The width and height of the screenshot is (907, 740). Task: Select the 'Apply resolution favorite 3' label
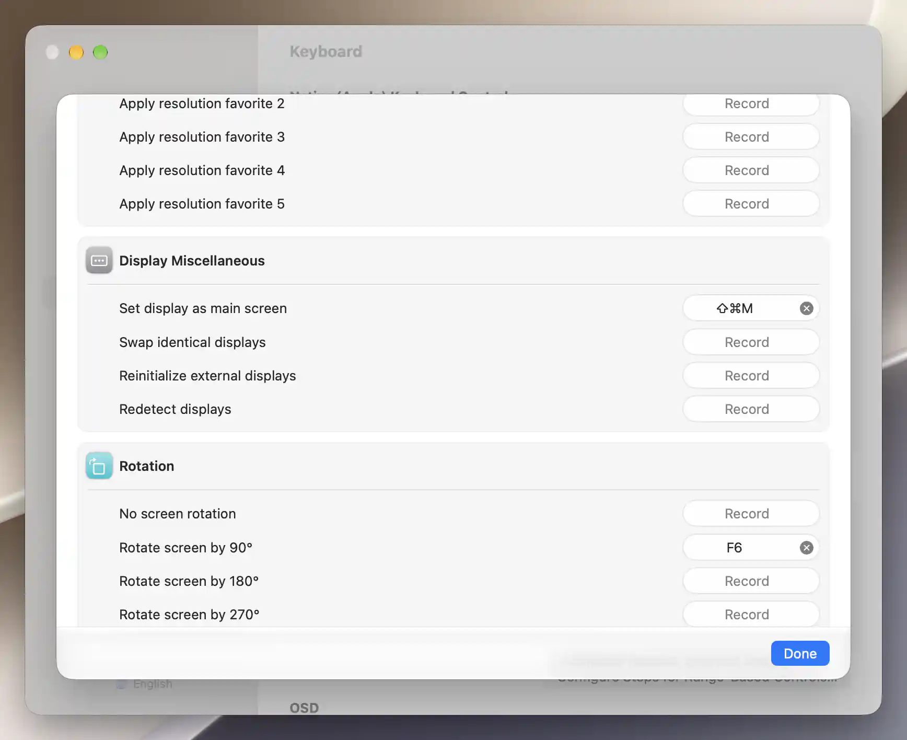[202, 137]
